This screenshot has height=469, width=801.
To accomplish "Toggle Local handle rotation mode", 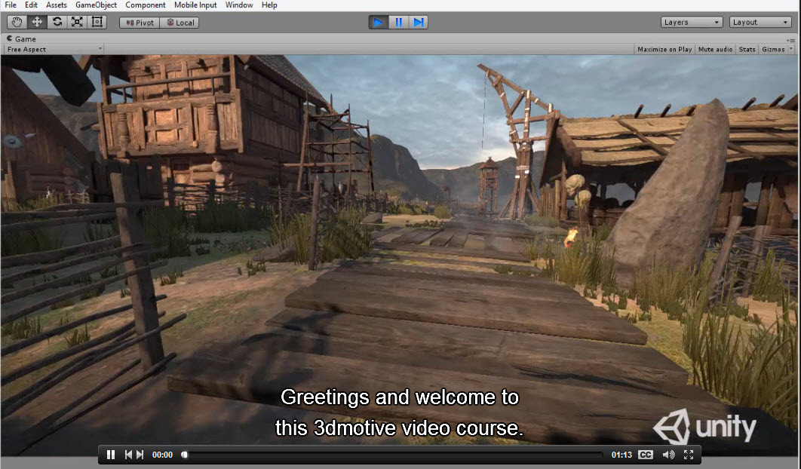I will tap(180, 23).
